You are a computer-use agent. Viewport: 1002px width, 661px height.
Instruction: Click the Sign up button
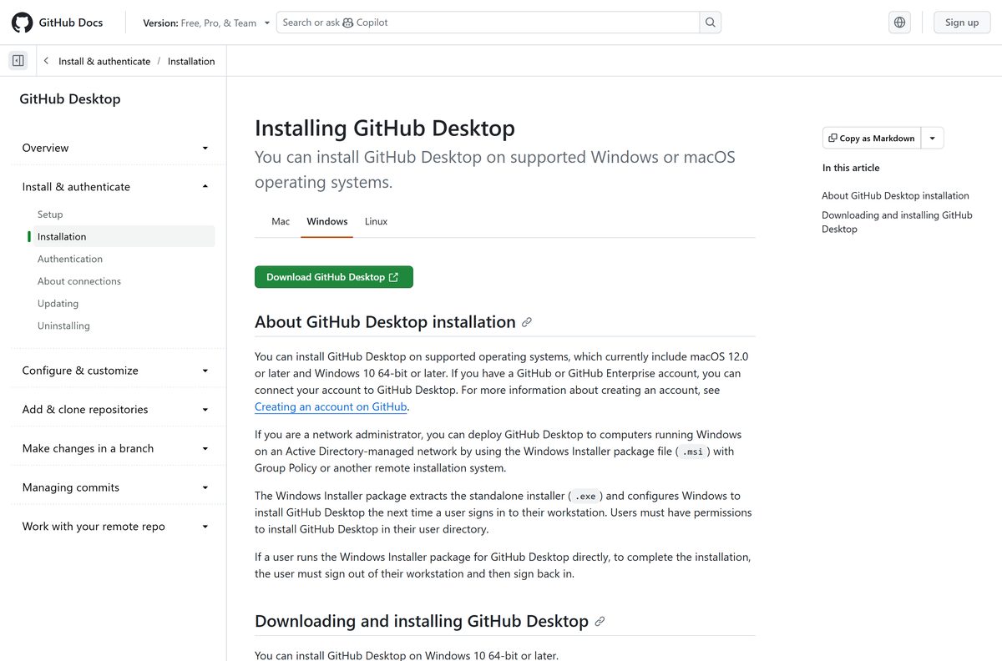[x=962, y=23]
